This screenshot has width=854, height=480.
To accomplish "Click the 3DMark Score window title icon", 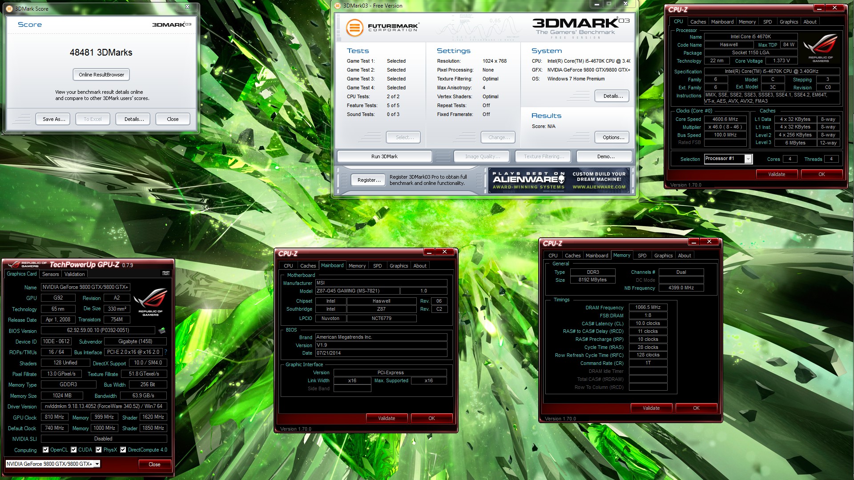I will pyautogui.click(x=9, y=8).
